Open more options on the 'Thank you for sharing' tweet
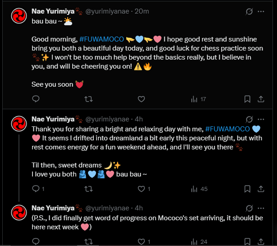This screenshot has width=277, height=246. (x=261, y=119)
